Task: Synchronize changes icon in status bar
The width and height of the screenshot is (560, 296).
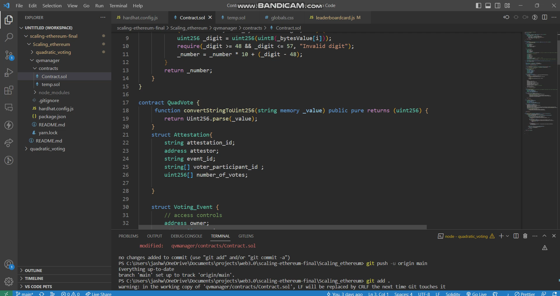Action: click(x=42, y=294)
